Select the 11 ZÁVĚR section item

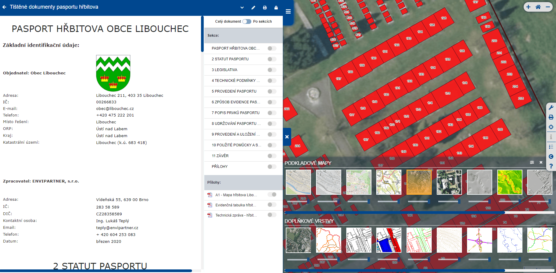(x=220, y=156)
